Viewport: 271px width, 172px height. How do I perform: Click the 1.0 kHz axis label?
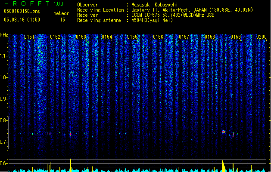4,77
